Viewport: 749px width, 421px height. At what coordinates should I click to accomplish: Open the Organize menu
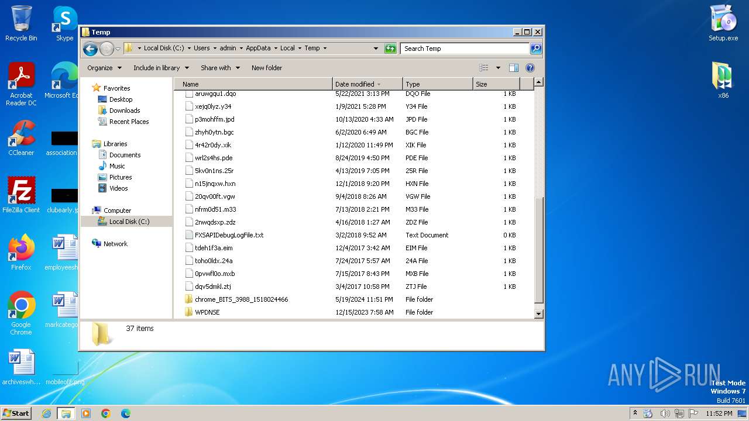pyautogui.click(x=104, y=68)
